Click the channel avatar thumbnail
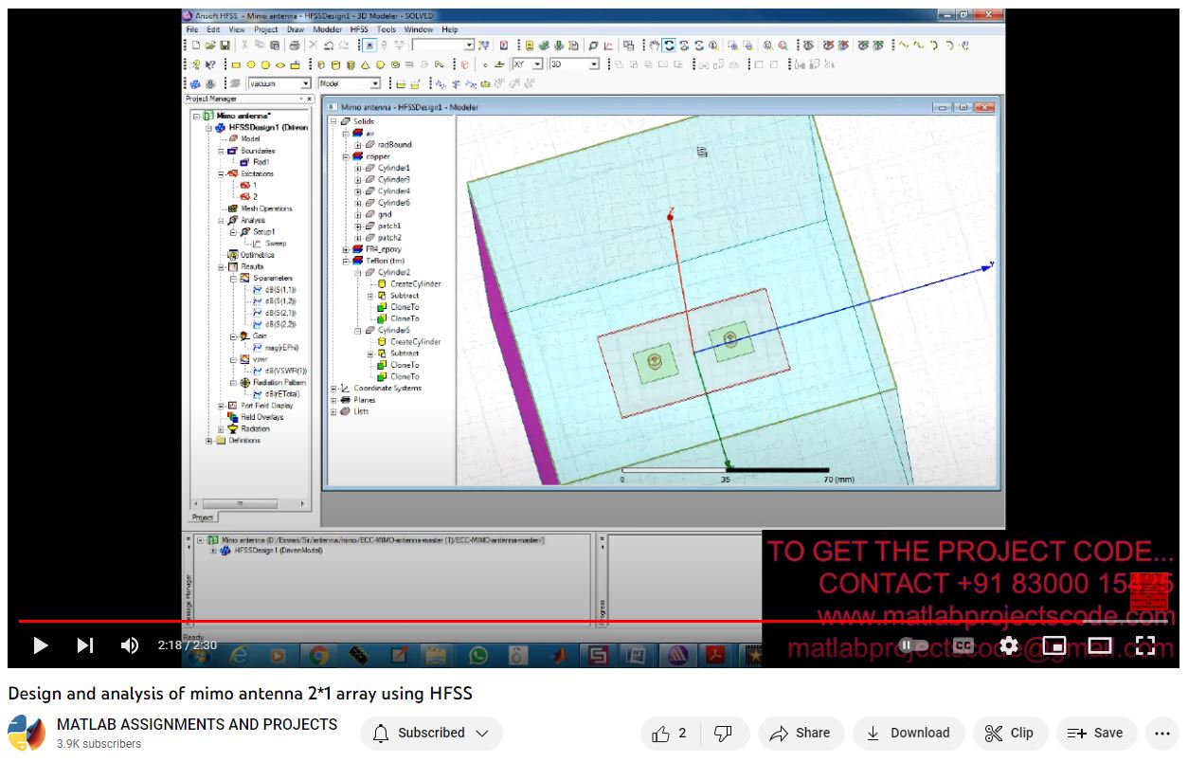 (x=27, y=733)
